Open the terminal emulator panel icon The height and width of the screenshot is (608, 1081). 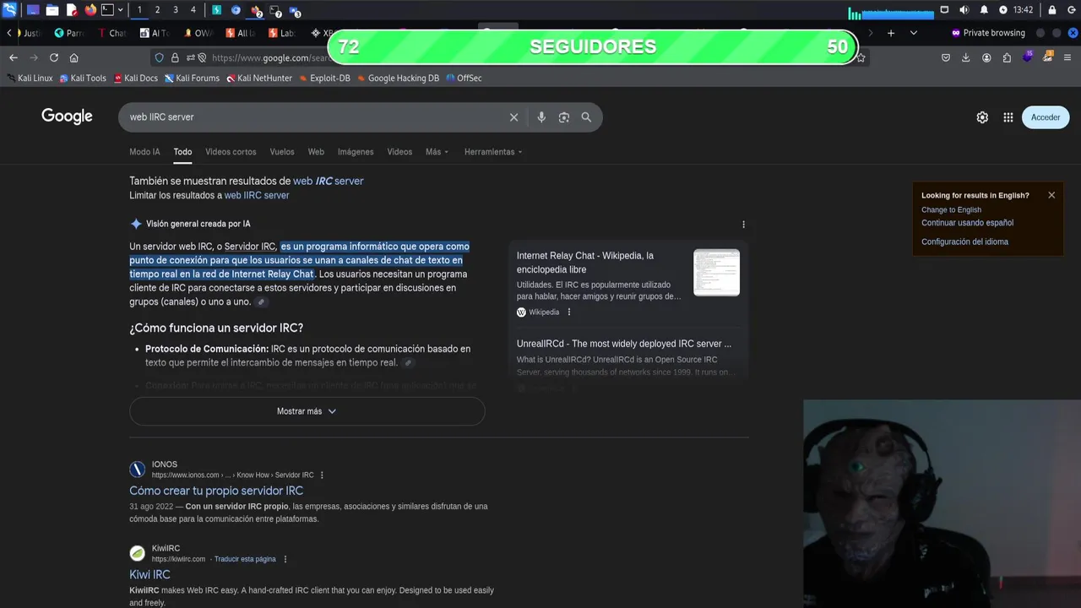coord(107,10)
